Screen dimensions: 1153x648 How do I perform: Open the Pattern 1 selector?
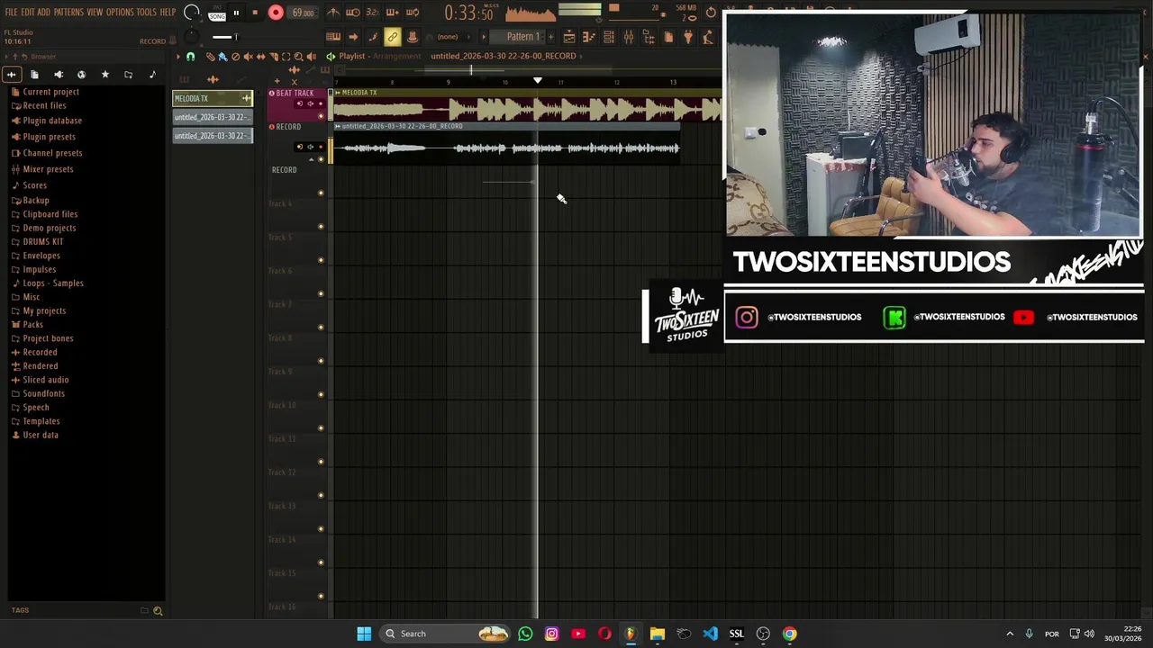tap(523, 37)
